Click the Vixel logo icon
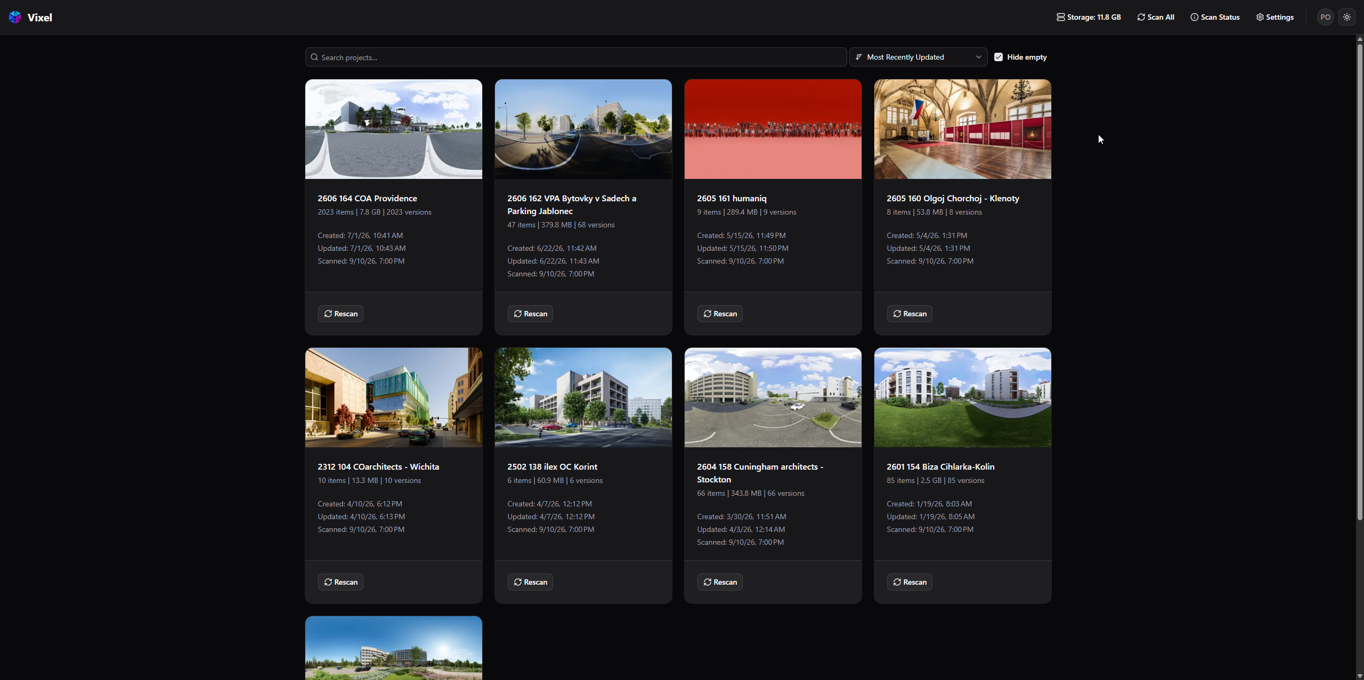The width and height of the screenshot is (1364, 680). [15, 17]
